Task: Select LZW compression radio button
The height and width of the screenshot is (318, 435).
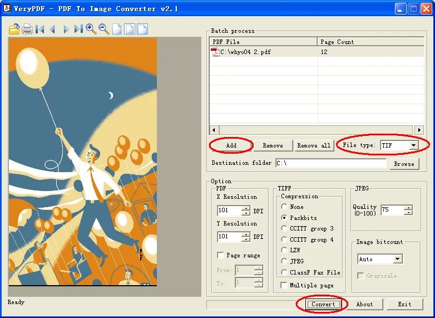Action: click(284, 250)
